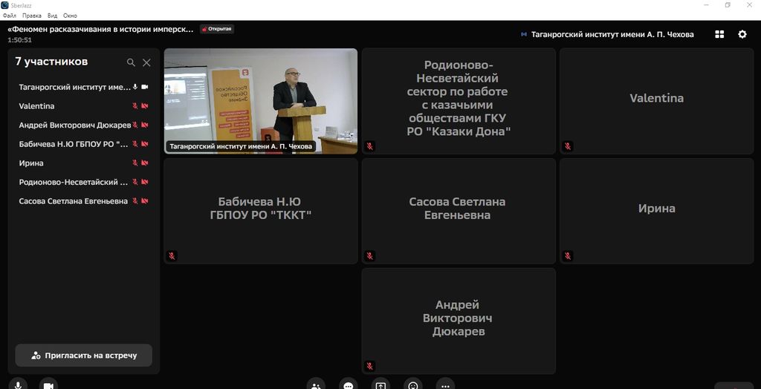This screenshot has width=761, height=389.
Task: Toggle the microphone button in the bottom bar
Action: click(19, 385)
